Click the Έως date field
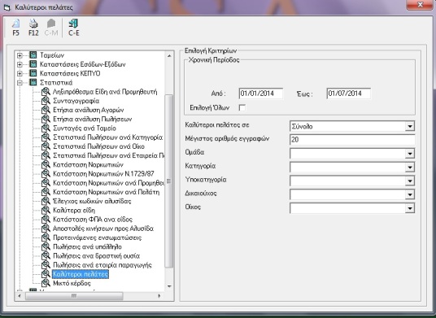436x318 pixels. point(349,94)
